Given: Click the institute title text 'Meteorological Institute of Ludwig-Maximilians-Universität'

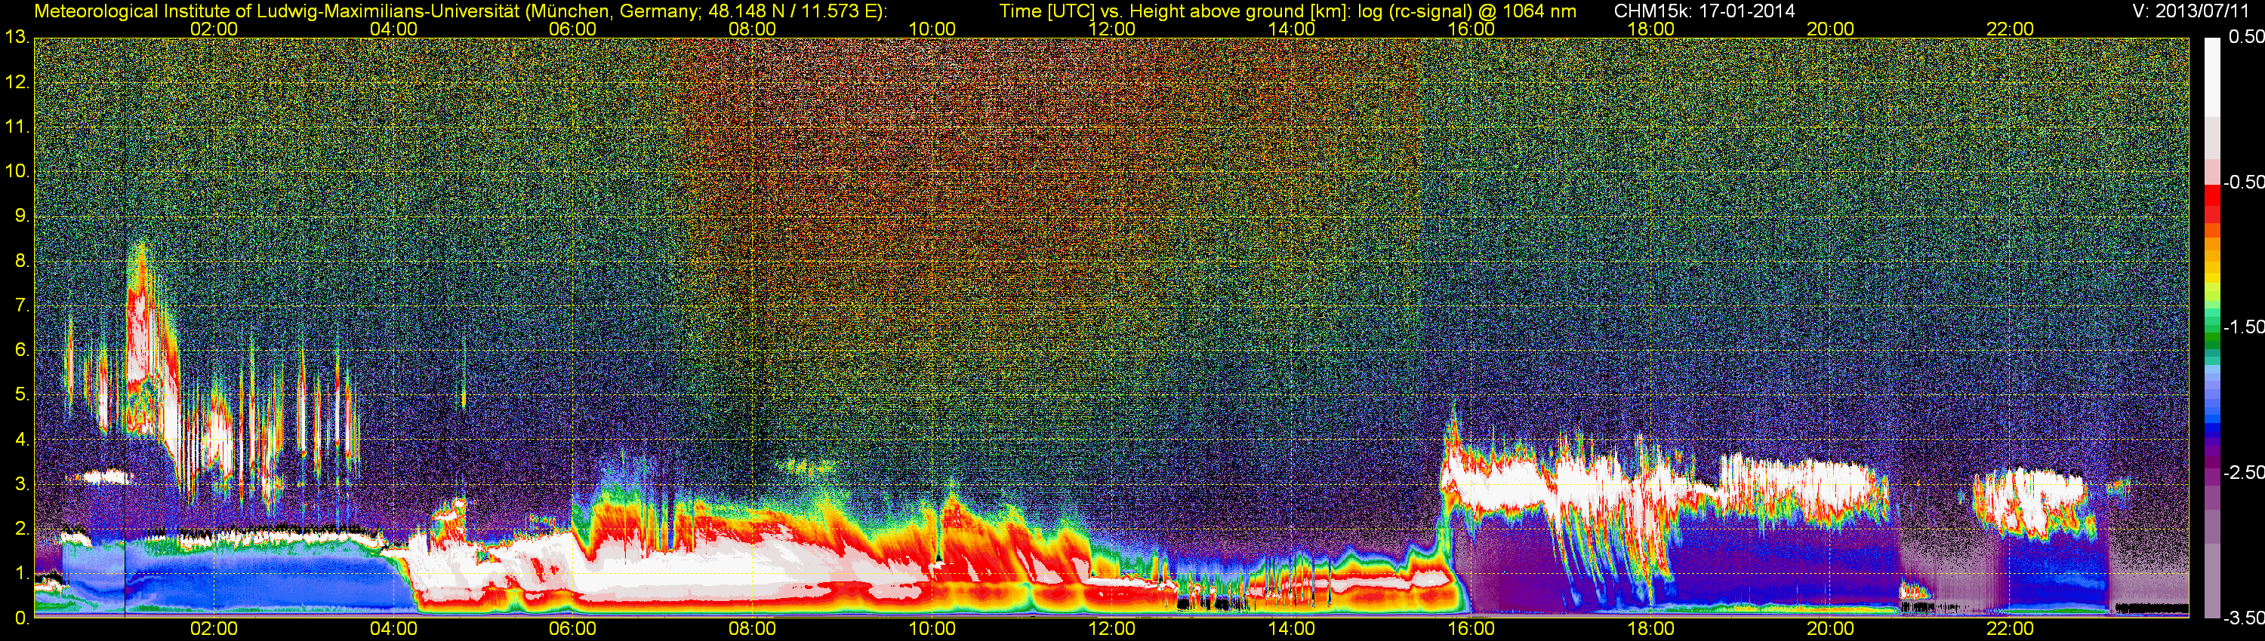Looking at the screenshot, I should coord(279,11).
